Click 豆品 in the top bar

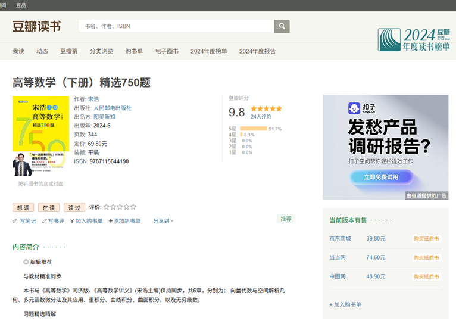pyautogui.click(x=21, y=5)
